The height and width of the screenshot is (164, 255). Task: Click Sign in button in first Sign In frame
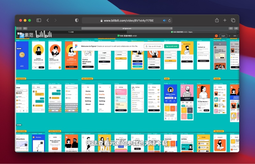pyautogui.click(x=105, y=61)
